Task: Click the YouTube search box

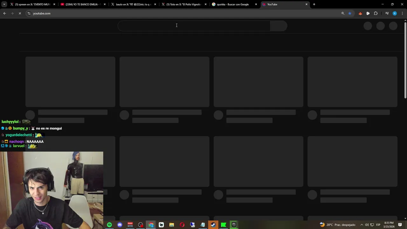Action: click(x=194, y=26)
